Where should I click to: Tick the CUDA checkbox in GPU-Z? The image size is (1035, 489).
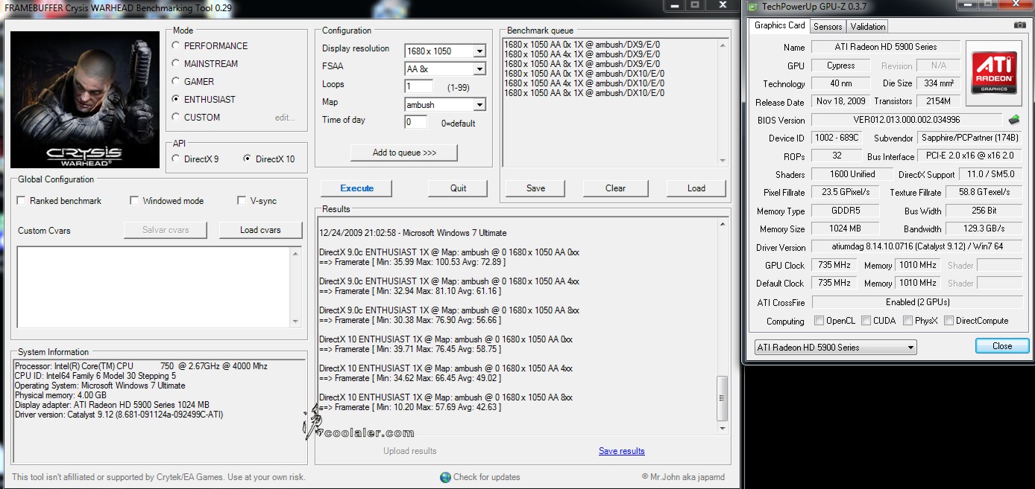tap(866, 321)
